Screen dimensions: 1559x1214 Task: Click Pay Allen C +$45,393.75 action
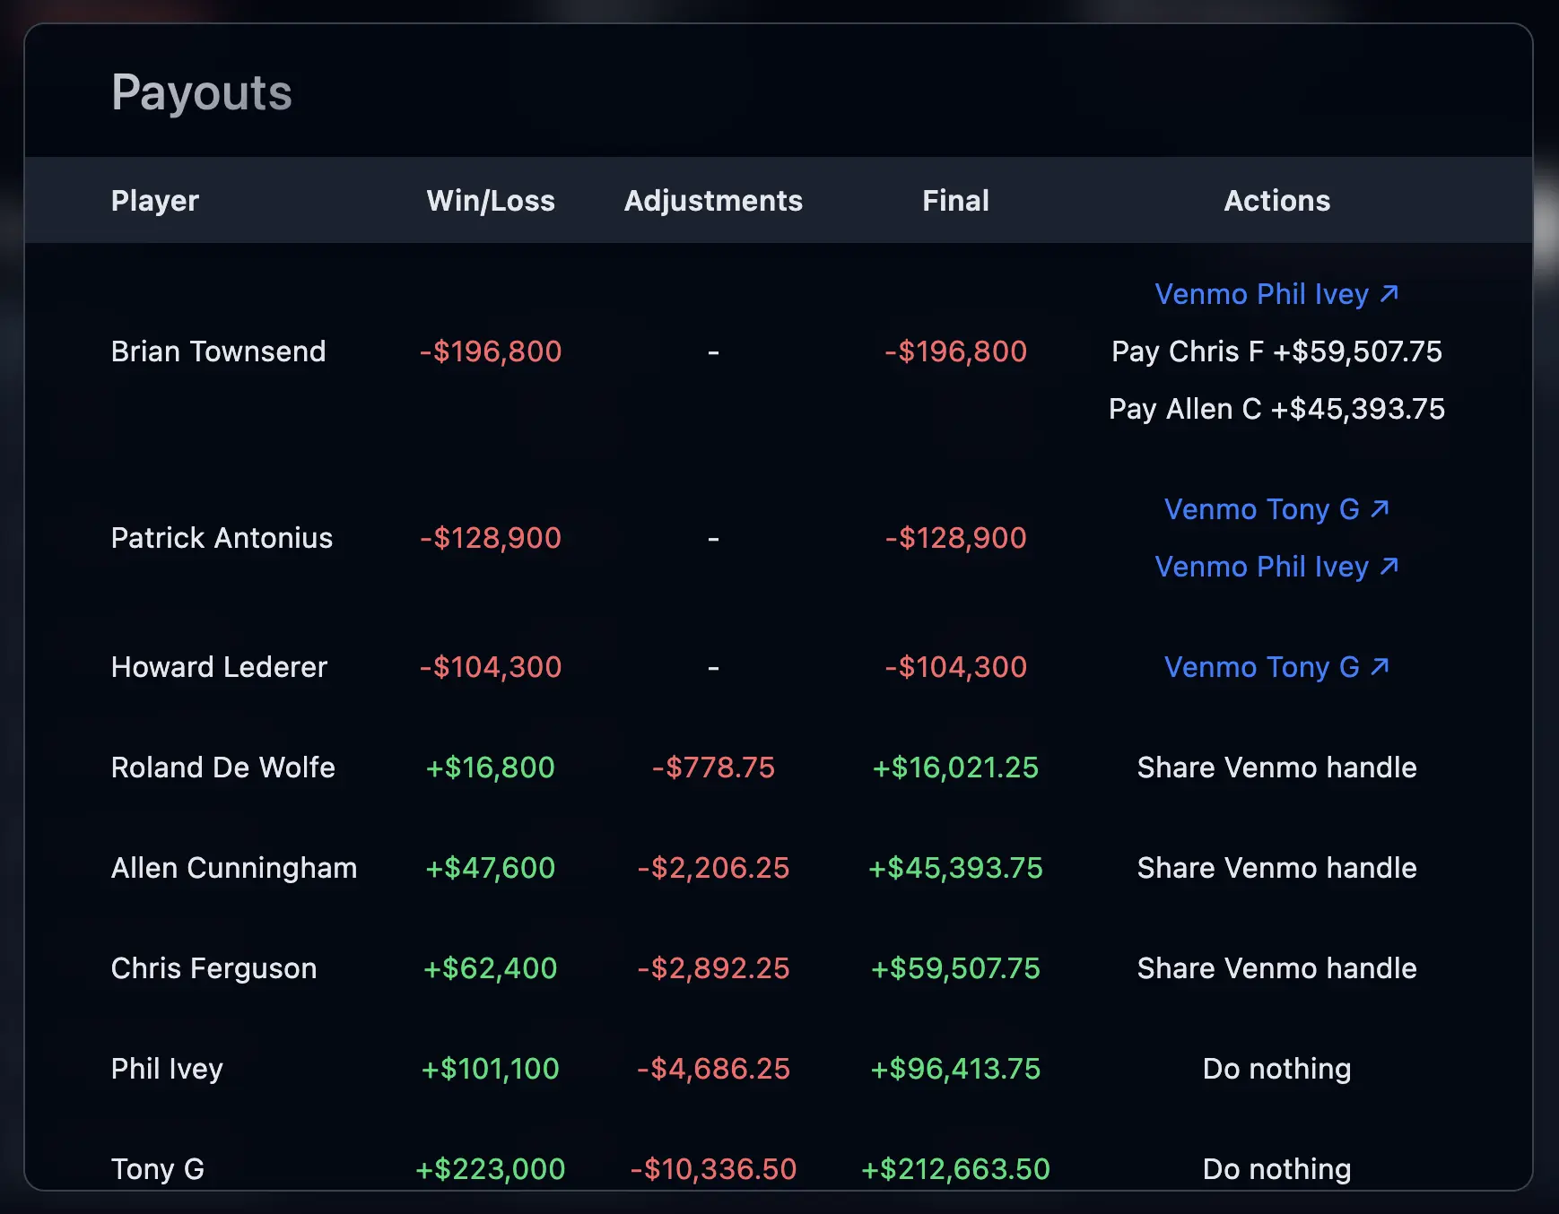point(1276,409)
